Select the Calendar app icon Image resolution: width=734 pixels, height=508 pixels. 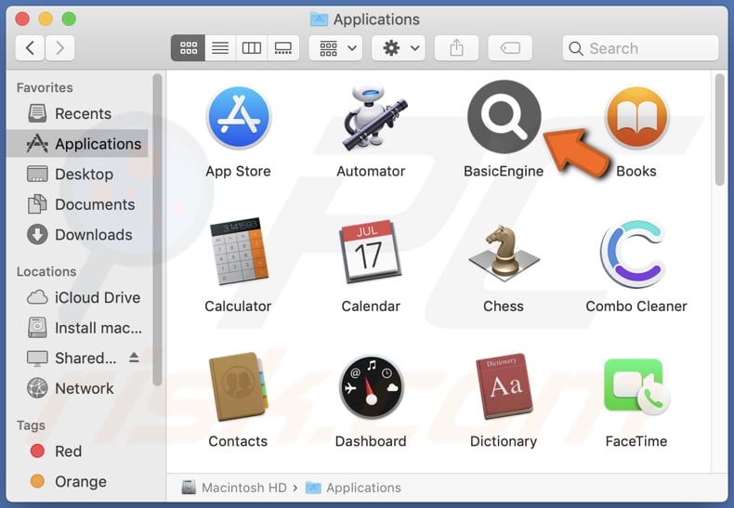point(371,251)
